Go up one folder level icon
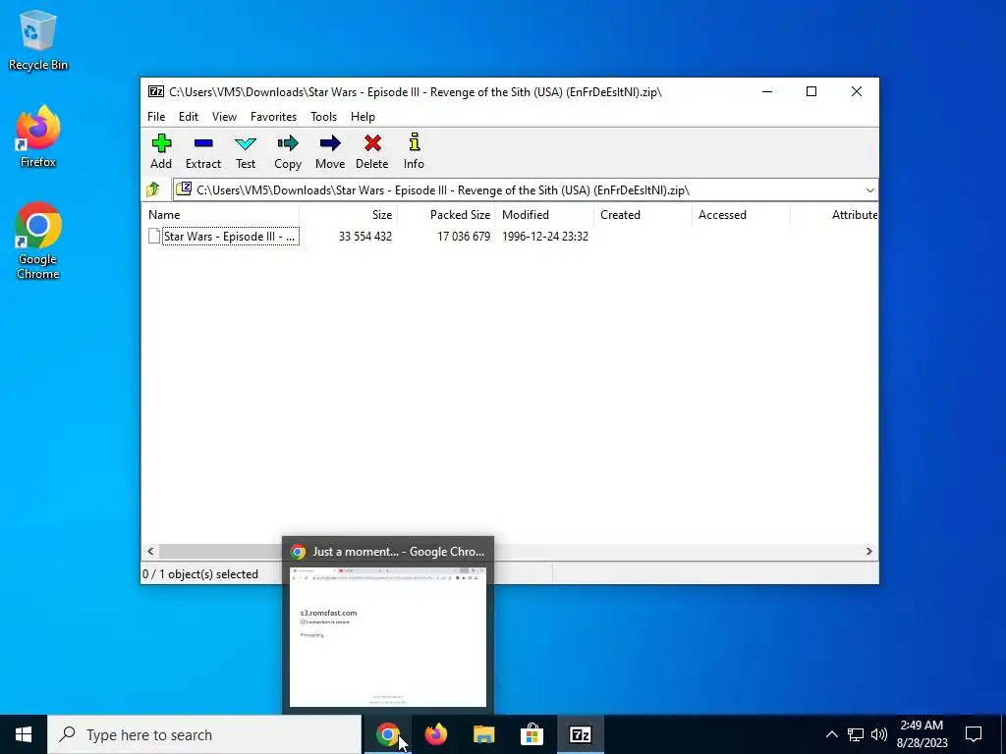The height and width of the screenshot is (754, 1006). [x=152, y=189]
